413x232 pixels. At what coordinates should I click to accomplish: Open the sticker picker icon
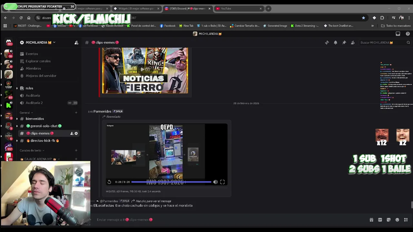coord(389,220)
